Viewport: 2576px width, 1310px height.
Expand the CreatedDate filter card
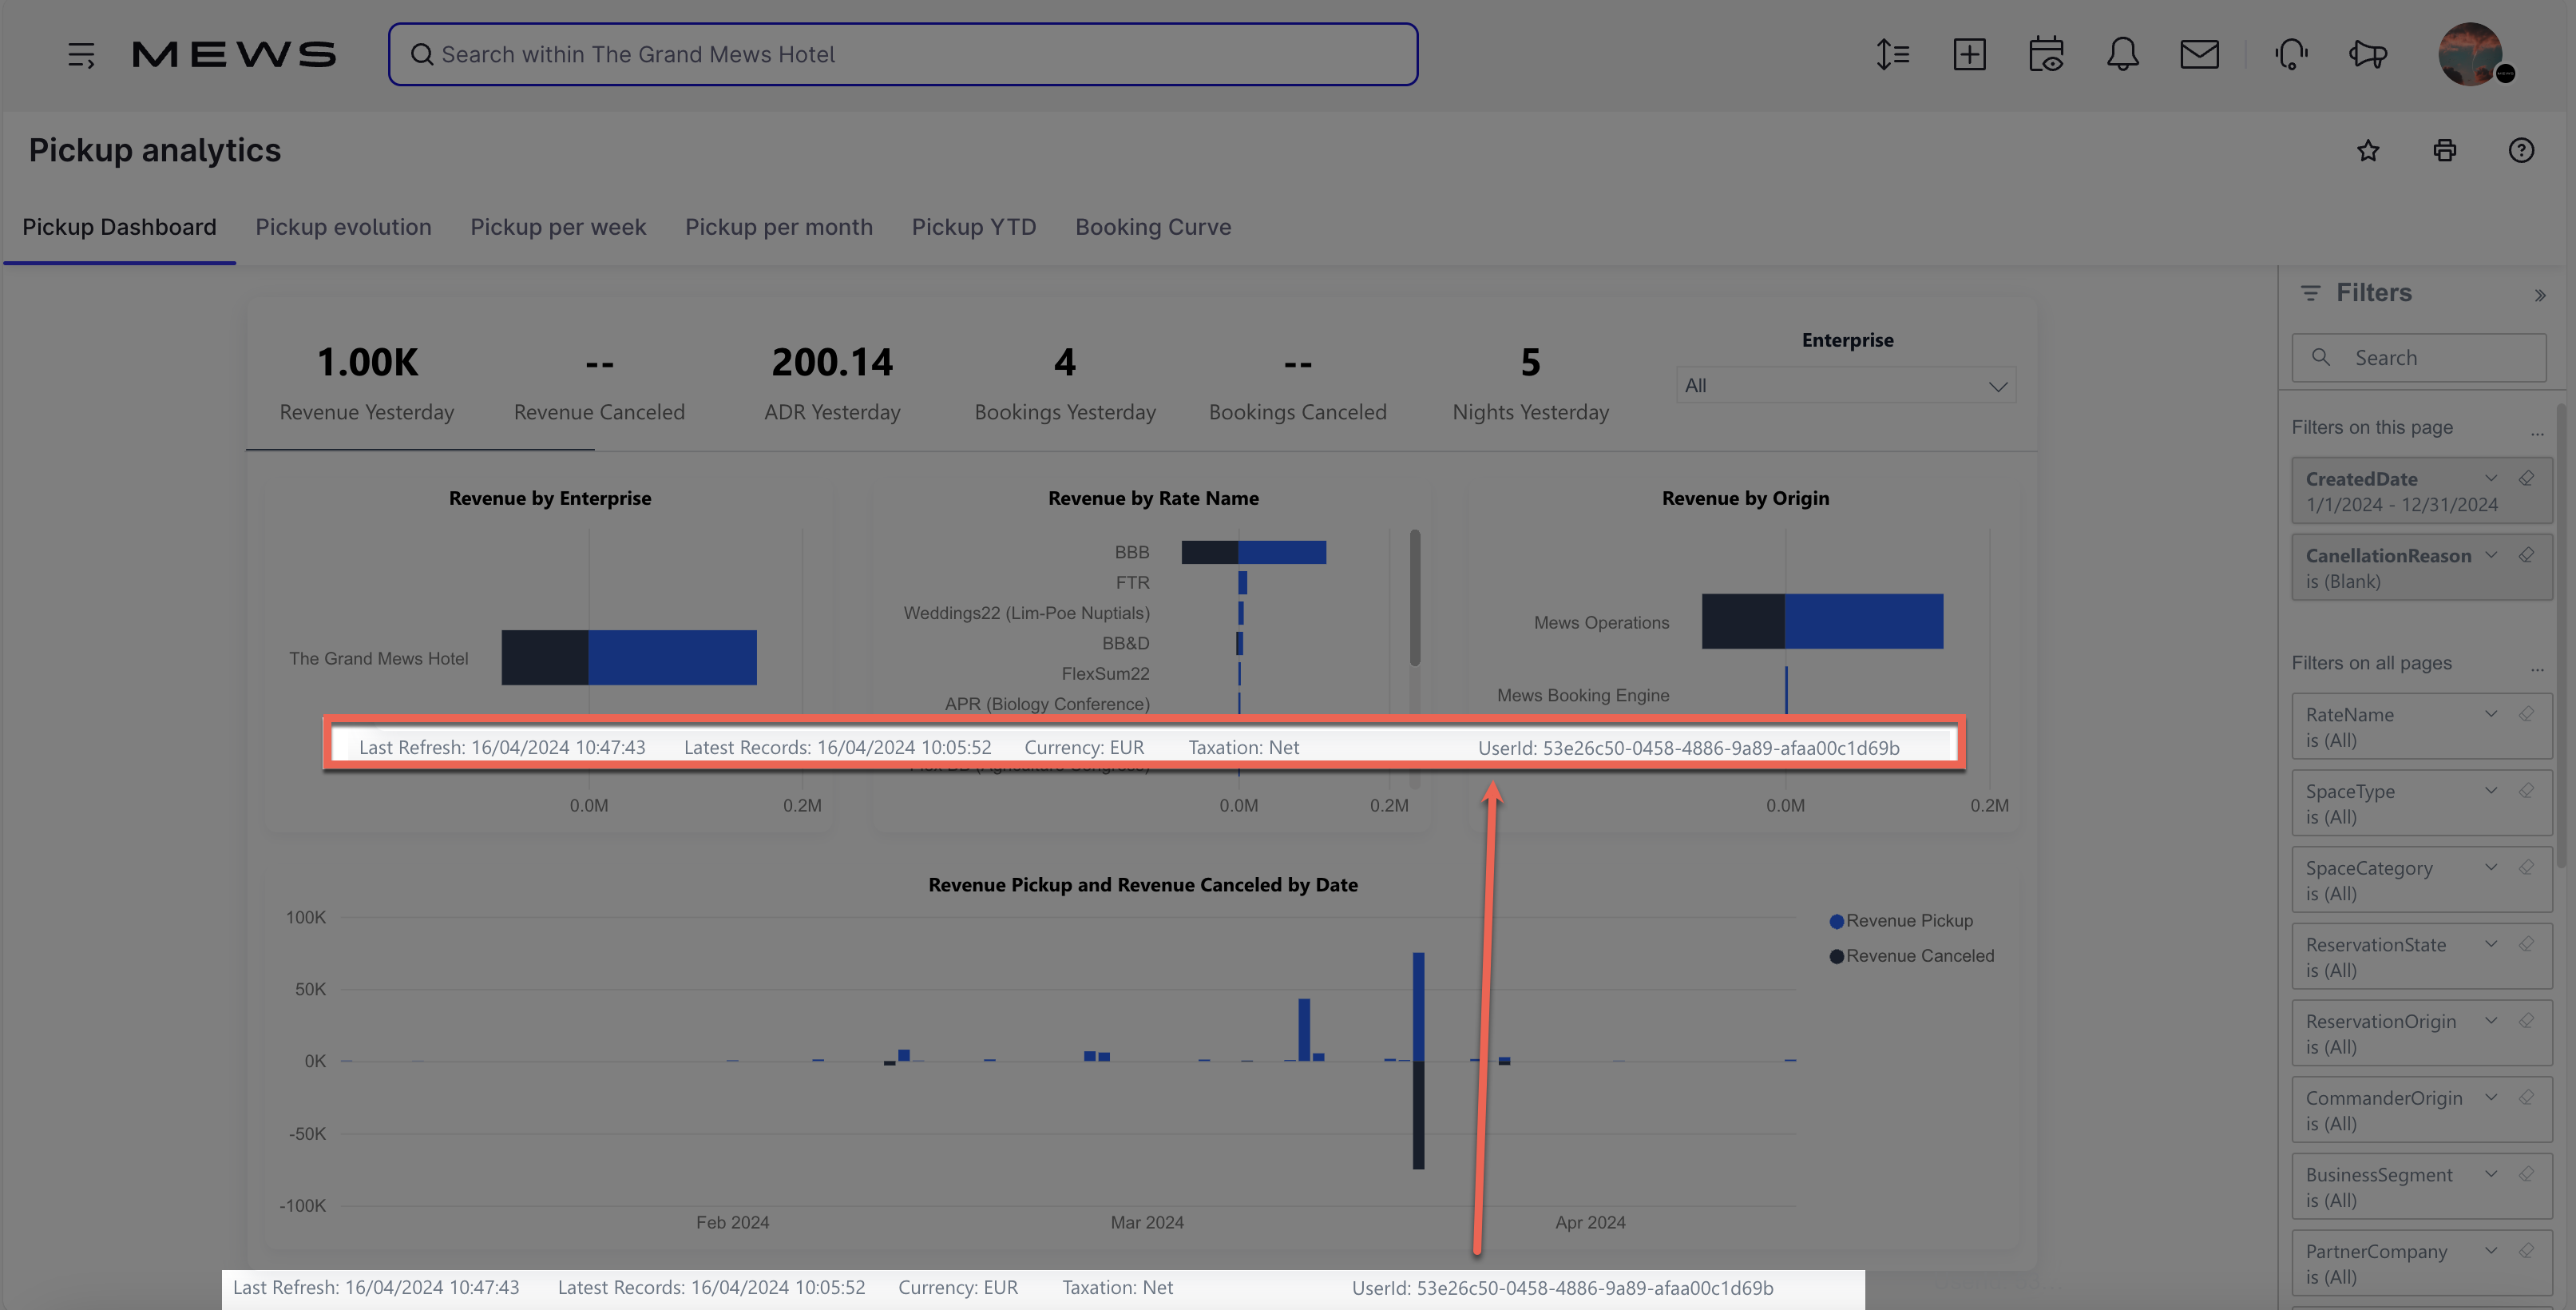[x=2491, y=478]
